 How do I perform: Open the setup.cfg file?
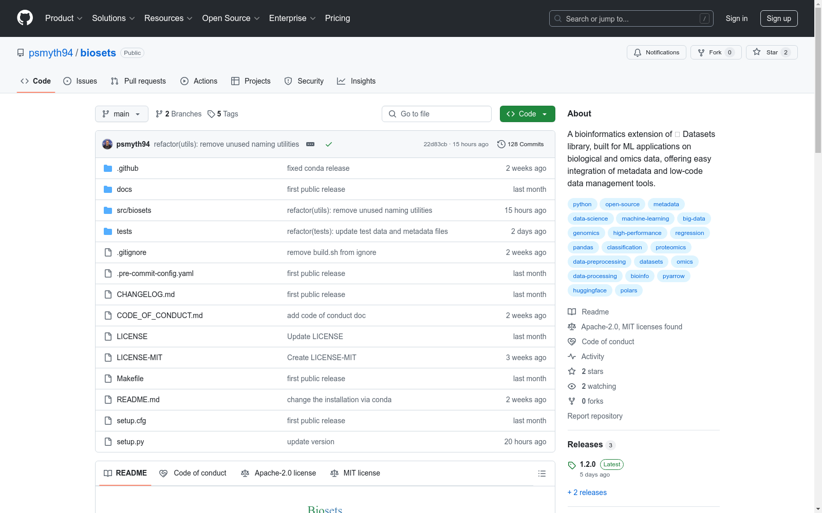point(132,421)
